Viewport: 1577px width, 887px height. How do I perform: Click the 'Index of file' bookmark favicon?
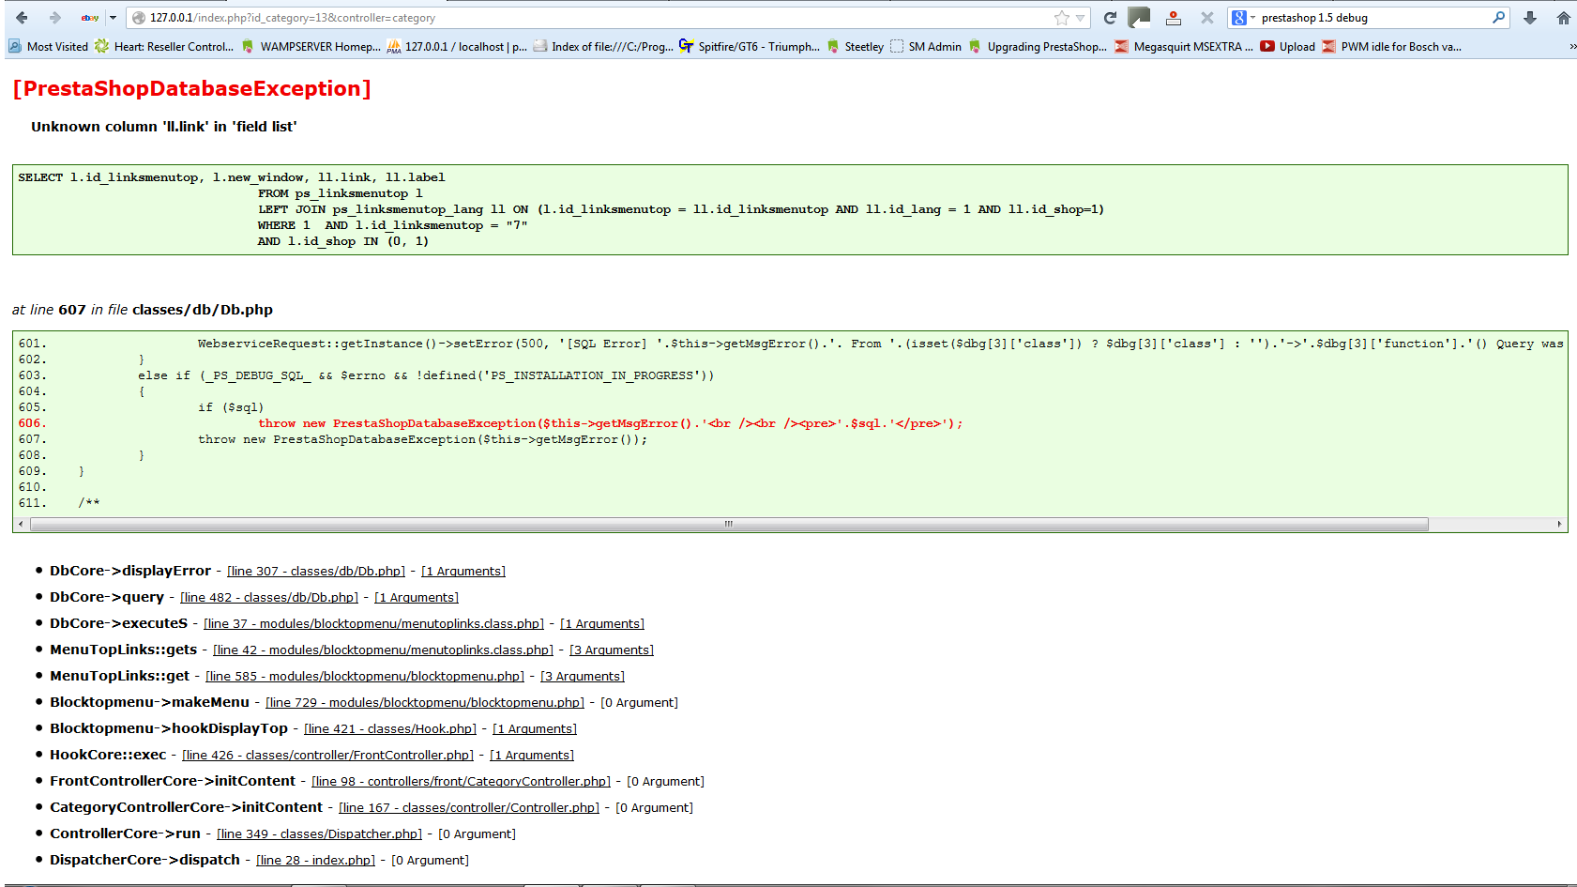tap(540, 47)
